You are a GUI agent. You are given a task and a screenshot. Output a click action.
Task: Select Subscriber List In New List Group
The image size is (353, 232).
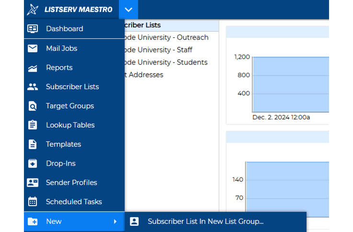(x=205, y=221)
